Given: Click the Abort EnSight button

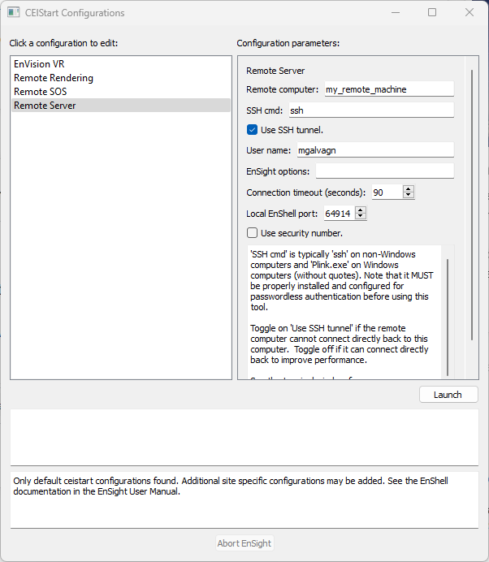Looking at the screenshot, I should [244, 543].
